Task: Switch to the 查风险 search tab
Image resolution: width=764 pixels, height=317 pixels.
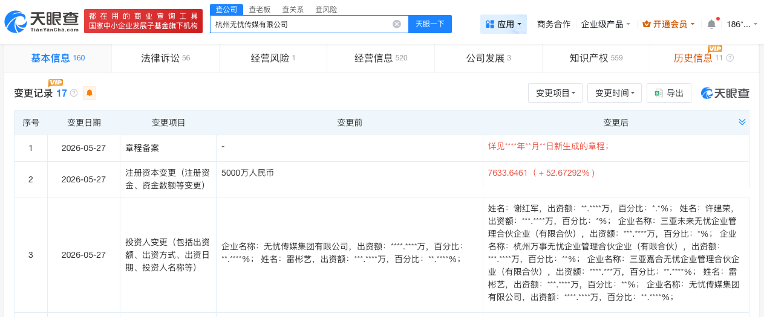Action: coord(326,9)
